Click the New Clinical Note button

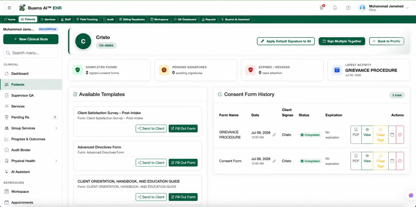pos(31,39)
